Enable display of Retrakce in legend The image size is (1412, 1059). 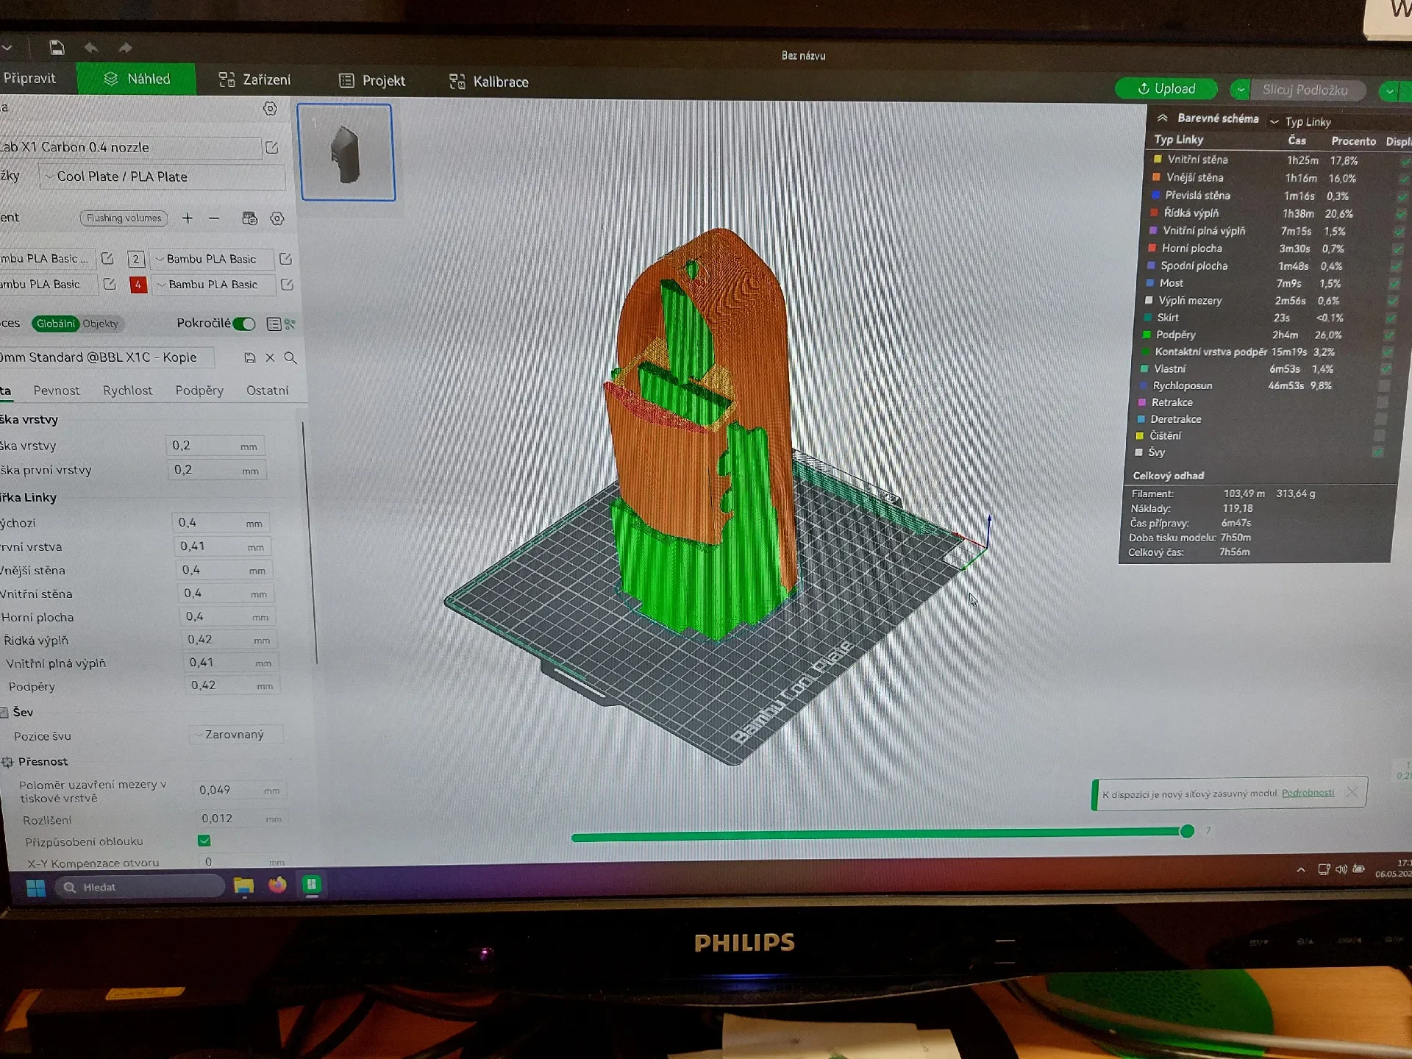[x=1382, y=402]
